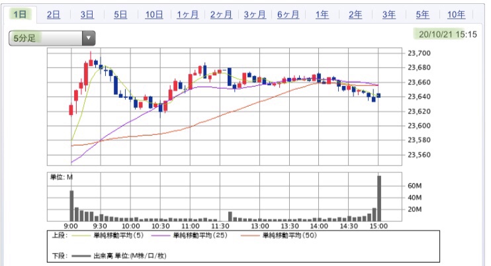Screen dimensions: 491x266
Task: Click the 14:30 time axis label
Action: point(349,226)
